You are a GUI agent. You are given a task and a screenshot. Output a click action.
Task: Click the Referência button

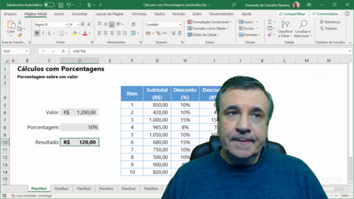[330, 22]
